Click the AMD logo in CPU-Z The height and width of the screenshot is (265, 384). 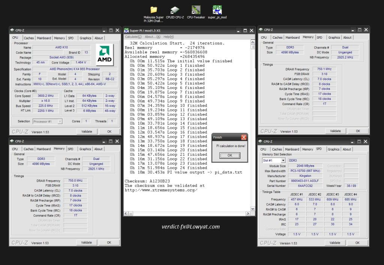105,55
